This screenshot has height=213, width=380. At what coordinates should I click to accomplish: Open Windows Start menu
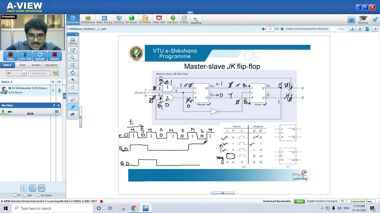pos(6,208)
